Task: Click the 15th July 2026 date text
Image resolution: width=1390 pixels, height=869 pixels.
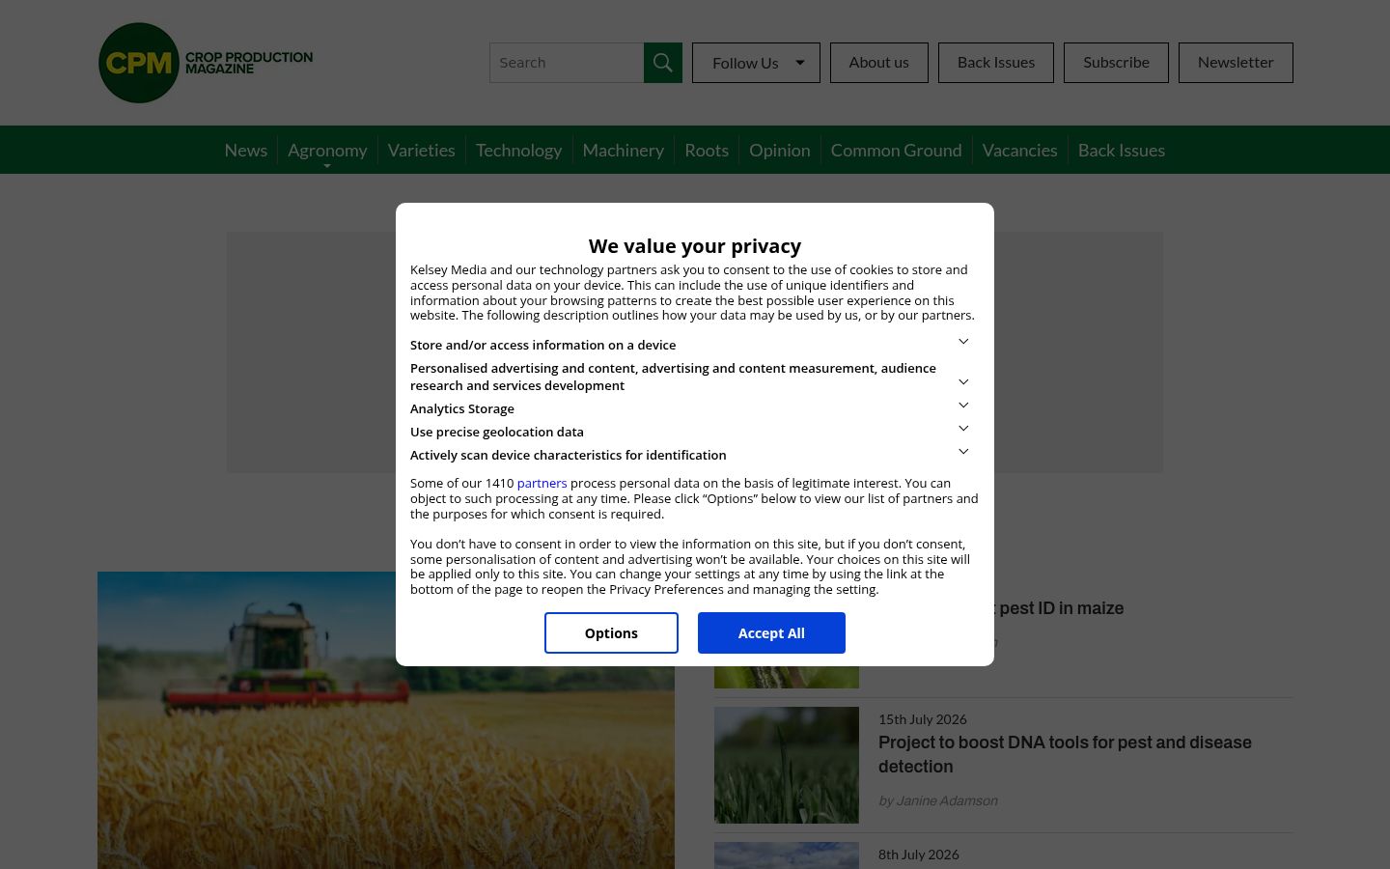Action: (923, 719)
